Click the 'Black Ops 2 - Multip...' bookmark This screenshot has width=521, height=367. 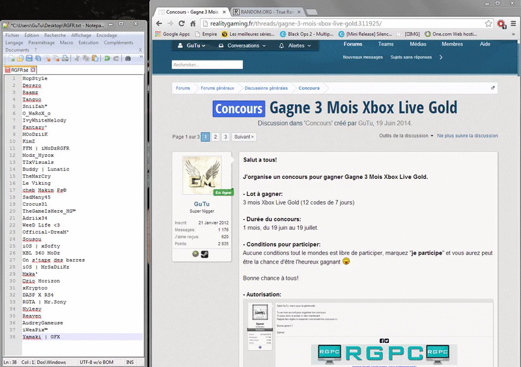click(x=307, y=34)
